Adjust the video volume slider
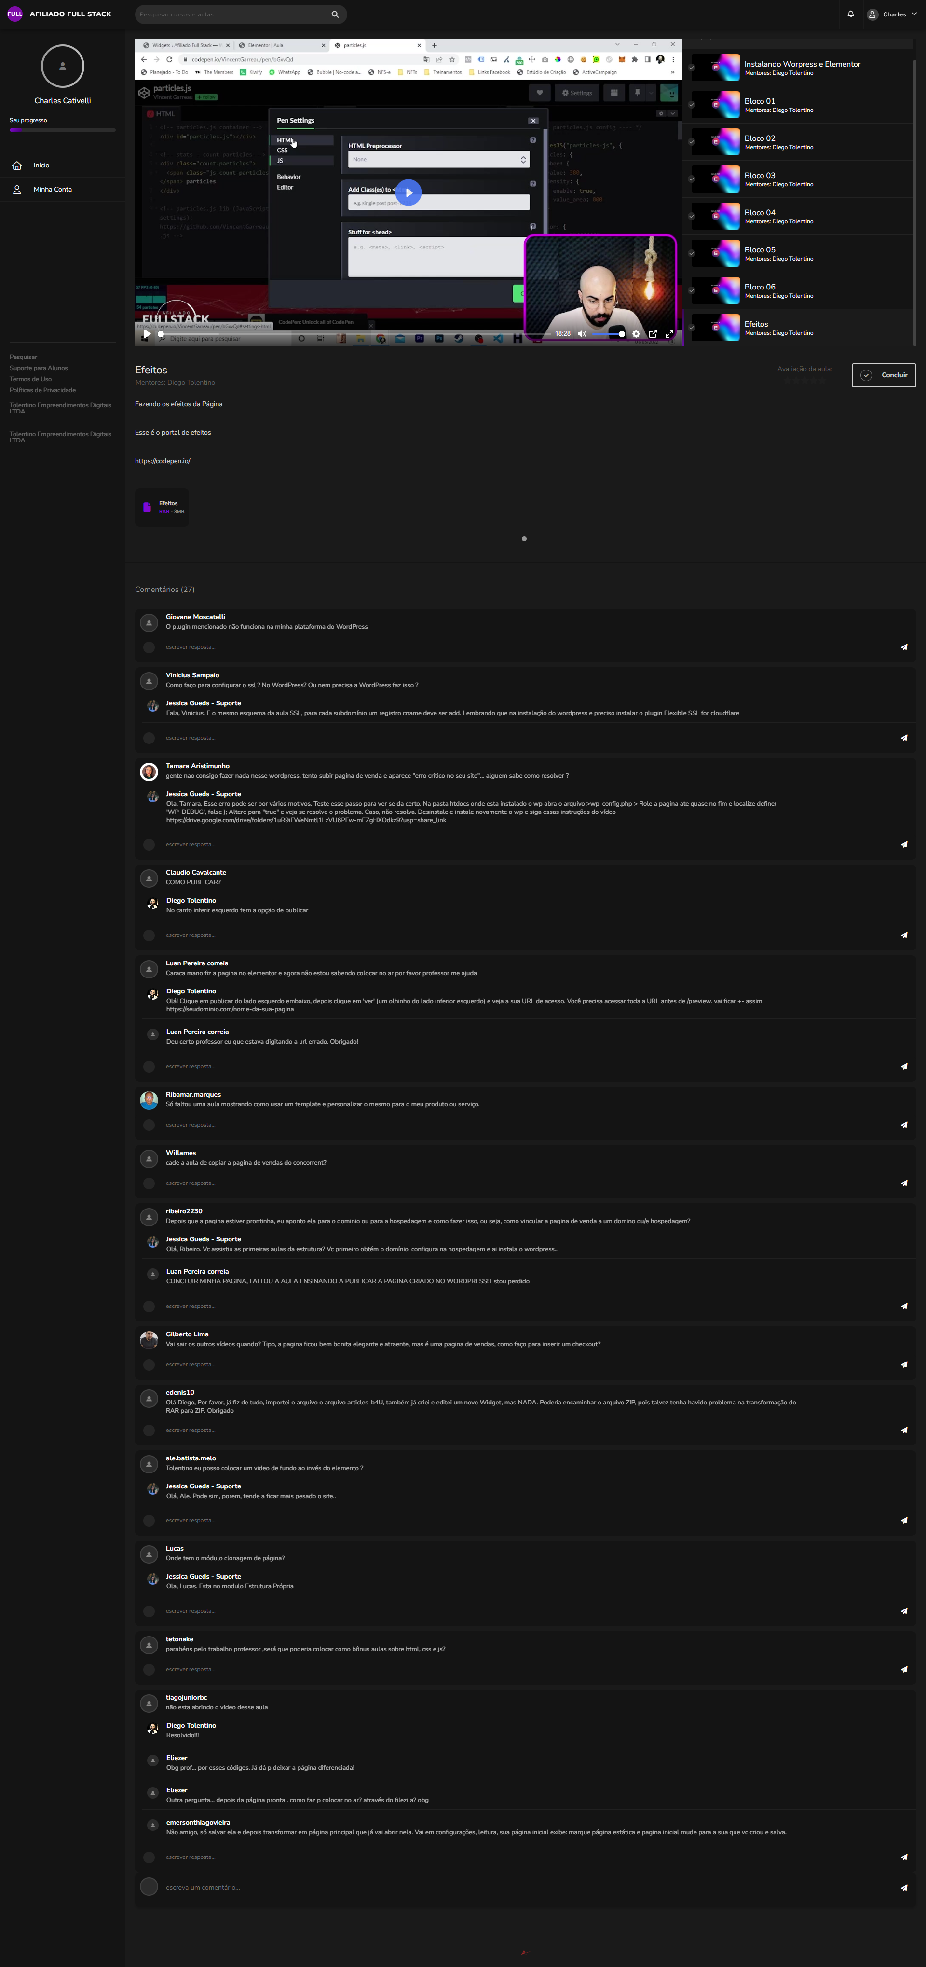 click(x=609, y=334)
